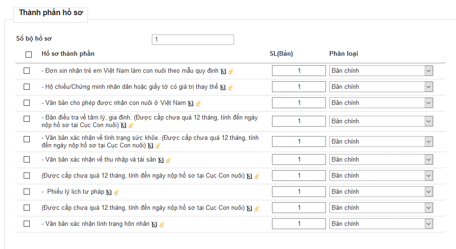This screenshot has width=456, height=249.
Task: Click paperclip icon for Văn bản cho phép row
Action: (198, 103)
